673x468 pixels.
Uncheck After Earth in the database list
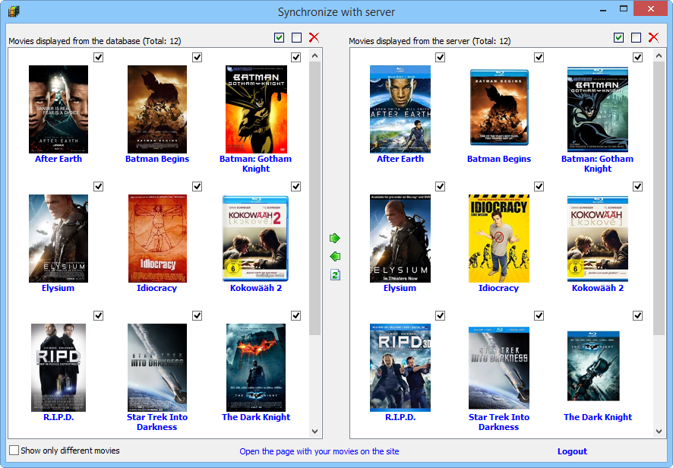click(98, 57)
